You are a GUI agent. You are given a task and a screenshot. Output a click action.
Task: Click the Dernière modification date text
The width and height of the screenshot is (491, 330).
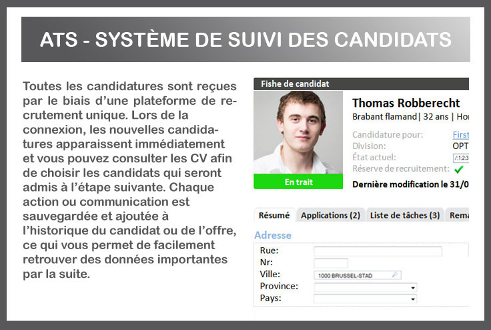pyautogui.click(x=410, y=183)
